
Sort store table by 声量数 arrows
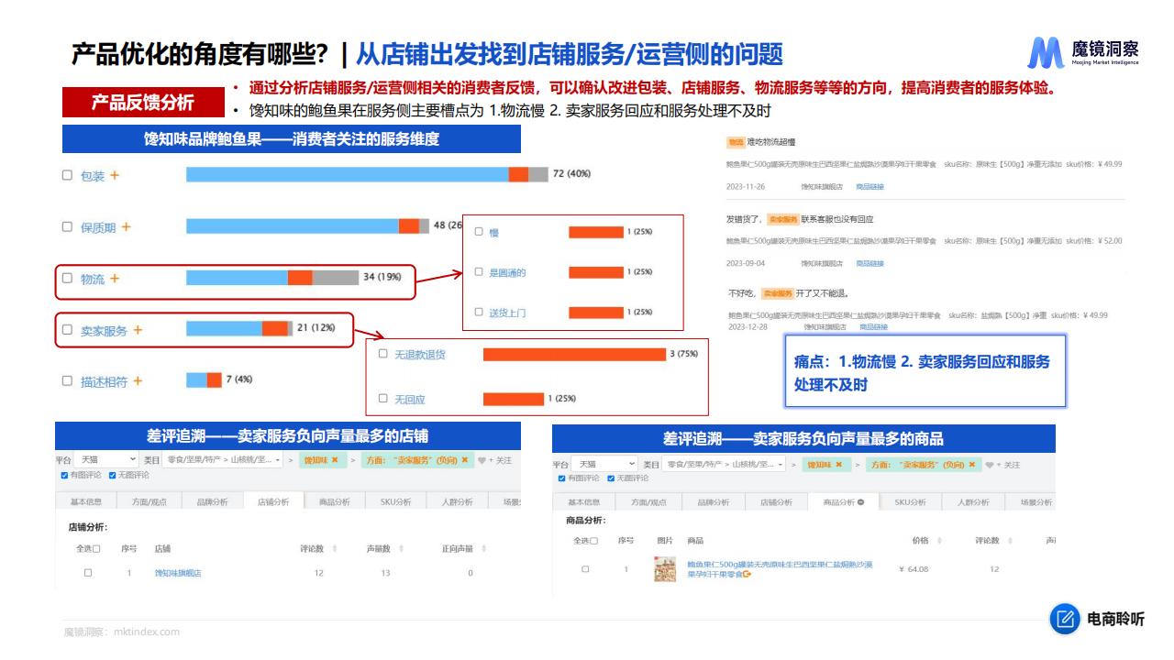[401, 548]
